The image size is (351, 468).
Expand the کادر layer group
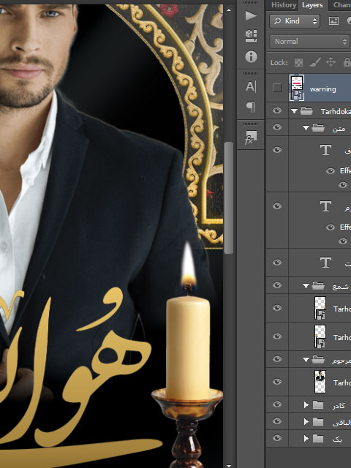tap(306, 404)
